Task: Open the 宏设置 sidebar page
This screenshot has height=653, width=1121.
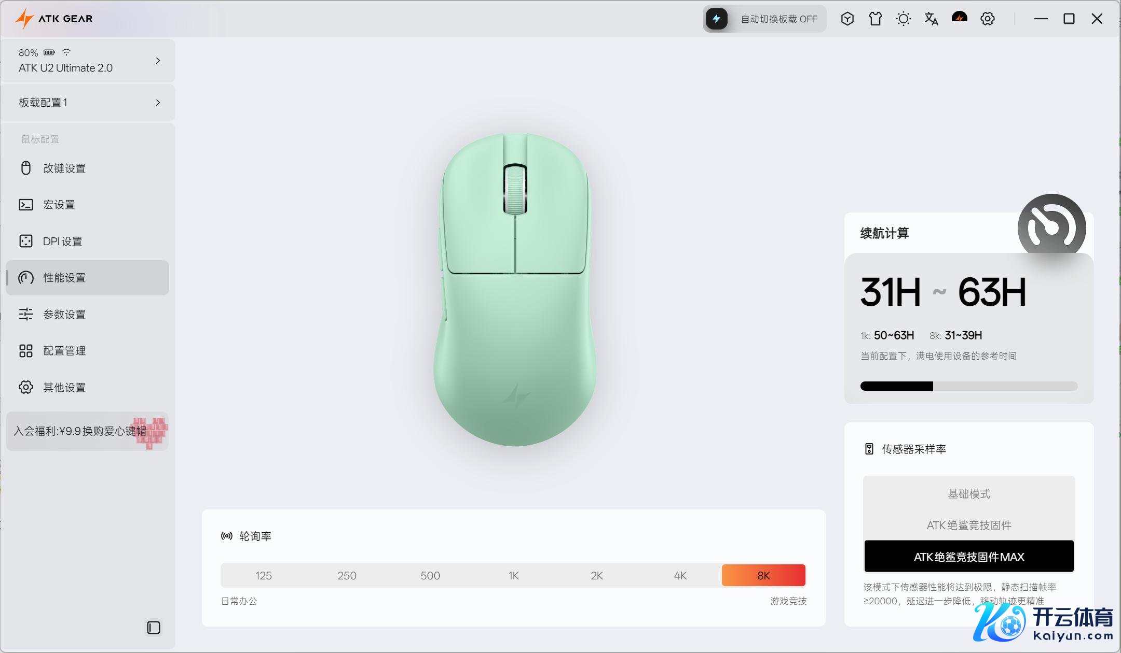Action: pos(59,205)
